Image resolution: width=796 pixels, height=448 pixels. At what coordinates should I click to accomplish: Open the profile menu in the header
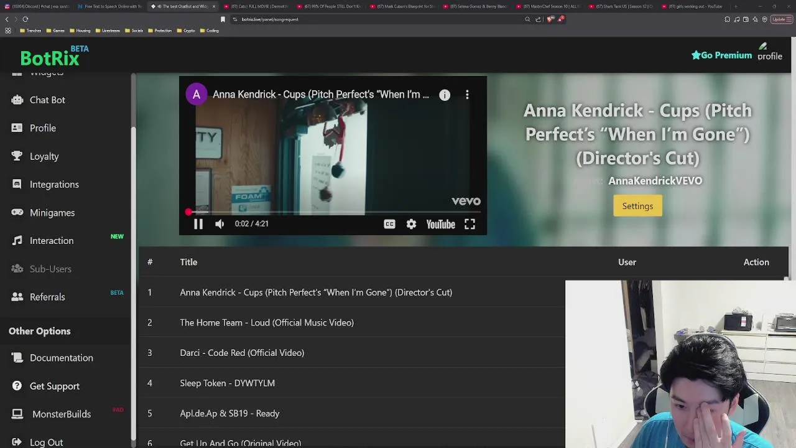coord(770,52)
